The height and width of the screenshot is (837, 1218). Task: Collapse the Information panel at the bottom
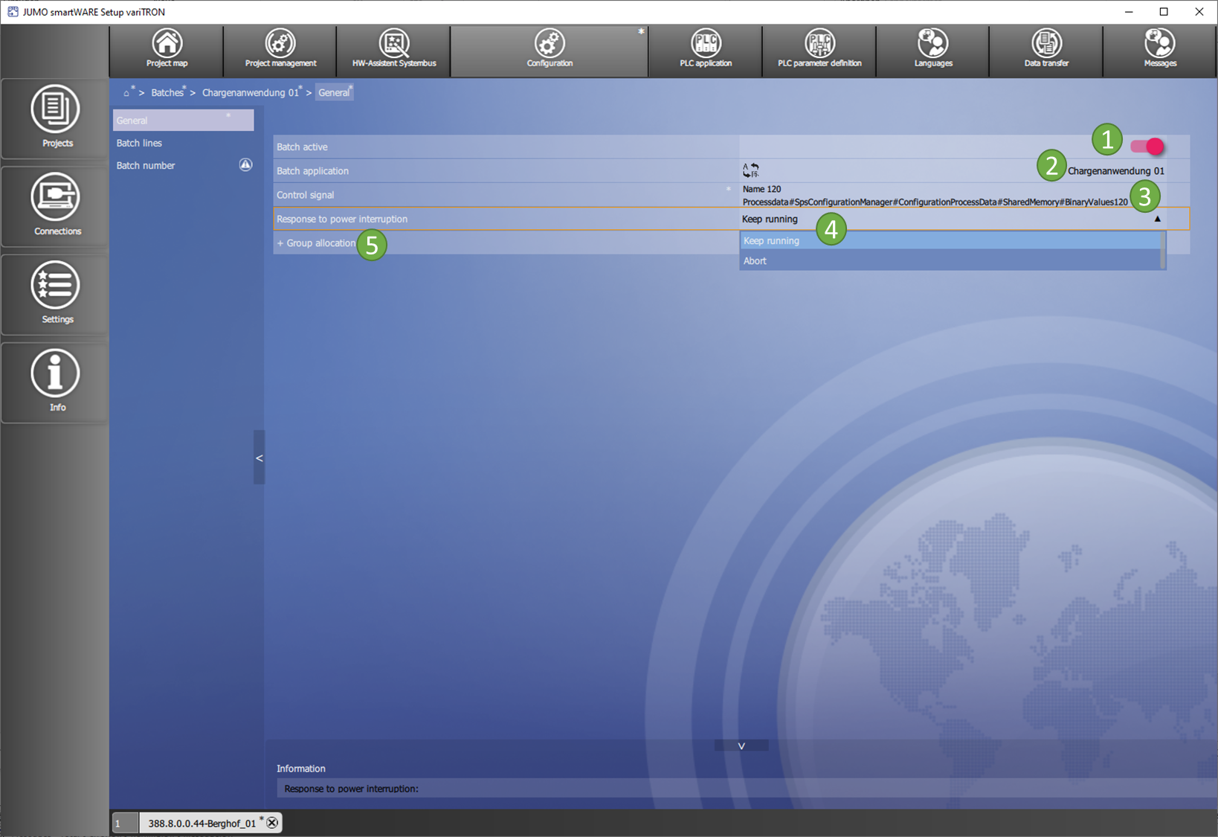(x=741, y=745)
